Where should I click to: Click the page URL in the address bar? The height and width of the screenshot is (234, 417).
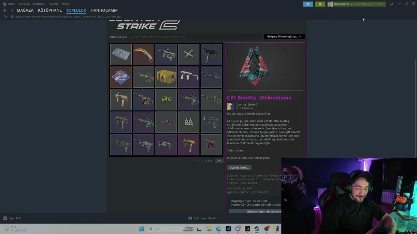coord(69,17)
